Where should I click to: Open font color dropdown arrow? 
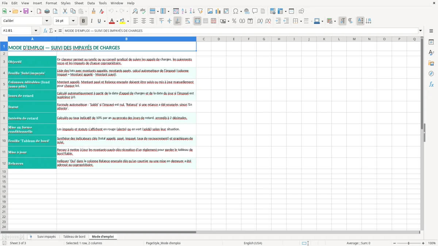tap(117, 21)
